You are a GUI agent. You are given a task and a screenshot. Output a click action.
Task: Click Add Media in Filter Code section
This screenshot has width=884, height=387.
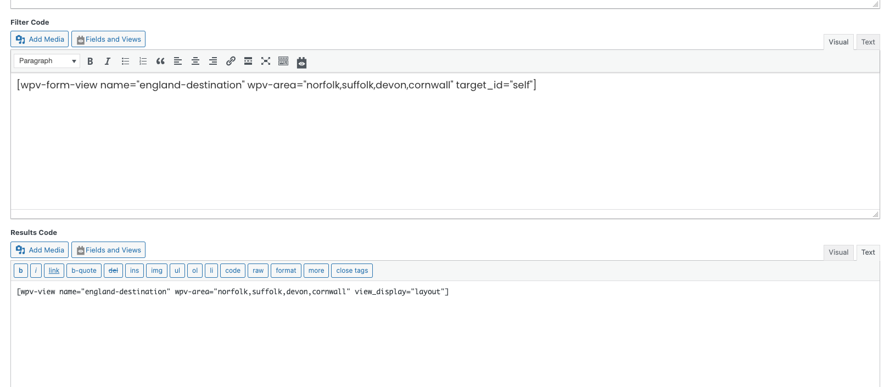[x=40, y=39]
